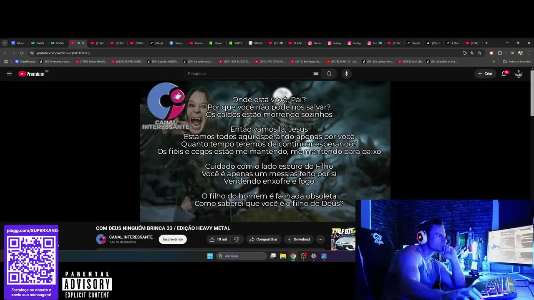Open the recommended GOLF GTI video thumbnail
This screenshot has width=534, height=300.
coord(343,239)
